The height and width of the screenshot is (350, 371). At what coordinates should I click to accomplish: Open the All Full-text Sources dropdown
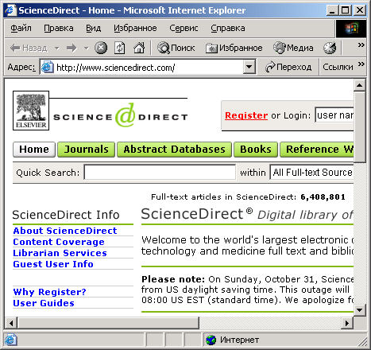pyautogui.click(x=311, y=173)
